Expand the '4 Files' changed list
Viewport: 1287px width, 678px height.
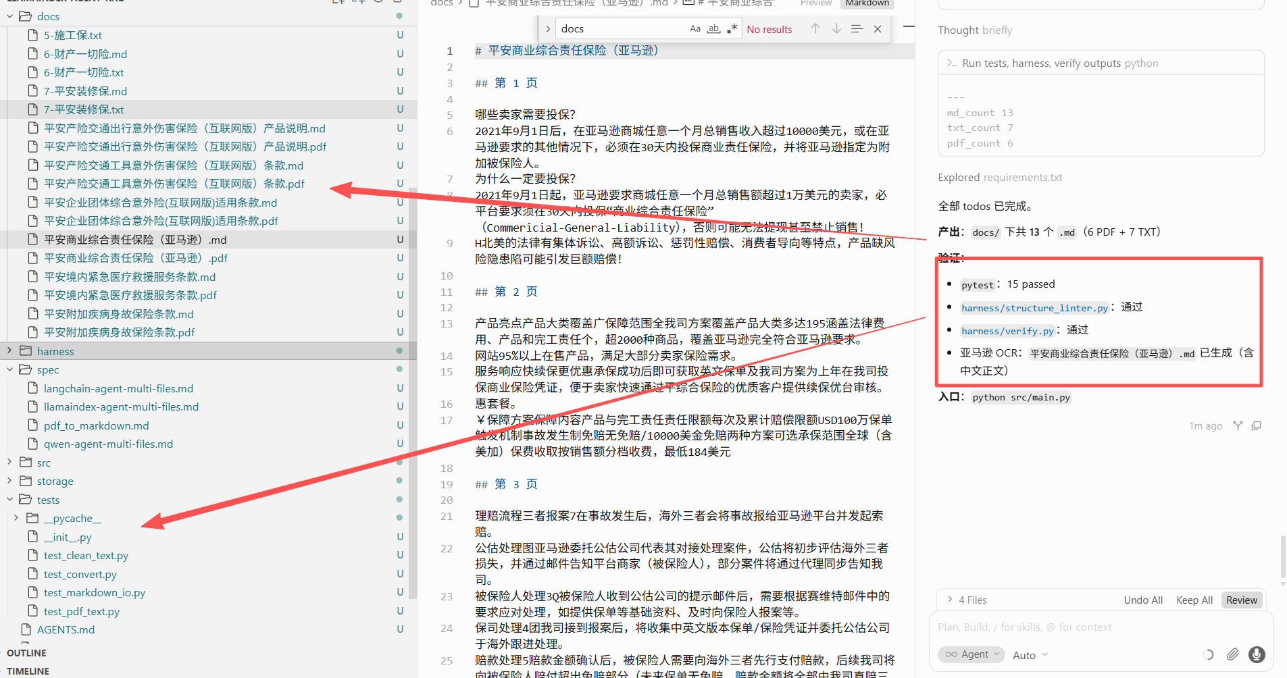tap(967, 600)
